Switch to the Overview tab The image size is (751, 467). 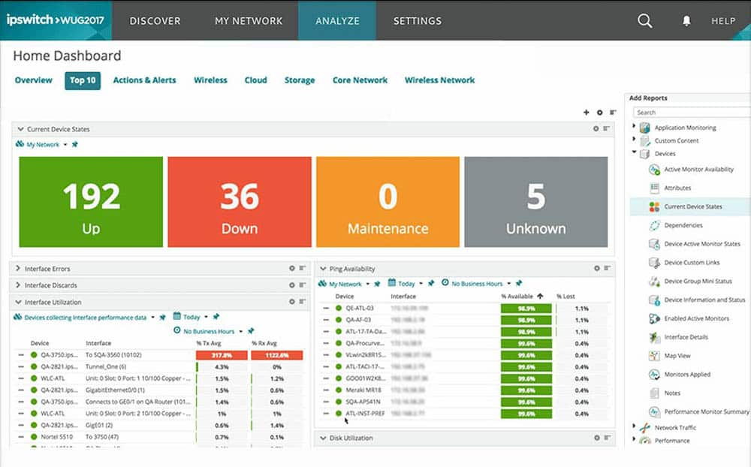[34, 80]
